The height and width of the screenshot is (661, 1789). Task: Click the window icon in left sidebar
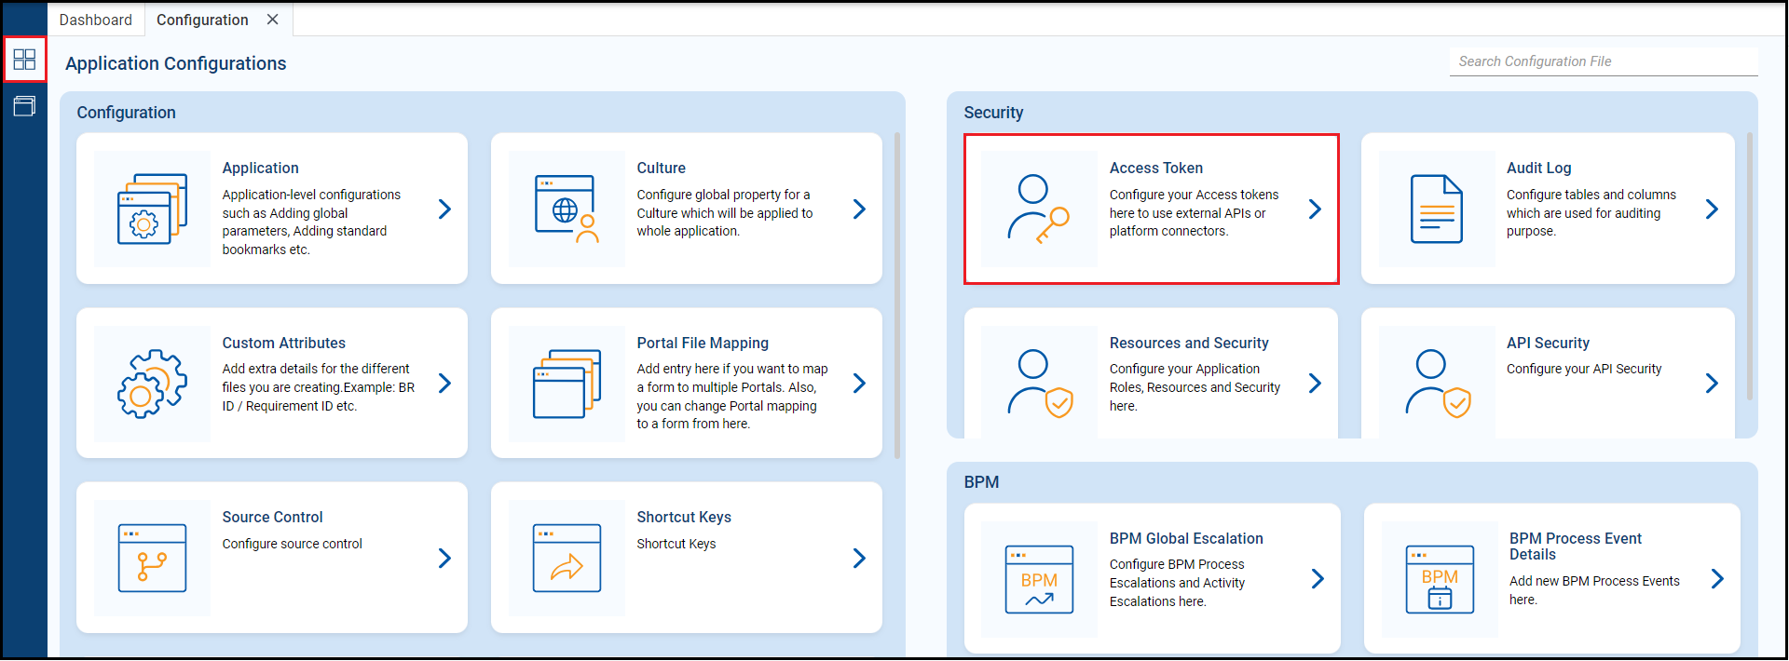pos(24,106)
